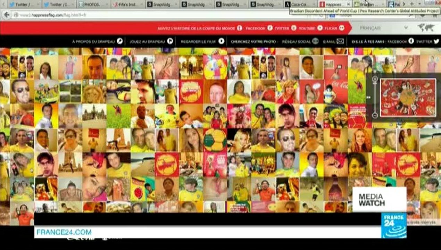Click the Twitter bird icon in the black bar

(436, 41)
